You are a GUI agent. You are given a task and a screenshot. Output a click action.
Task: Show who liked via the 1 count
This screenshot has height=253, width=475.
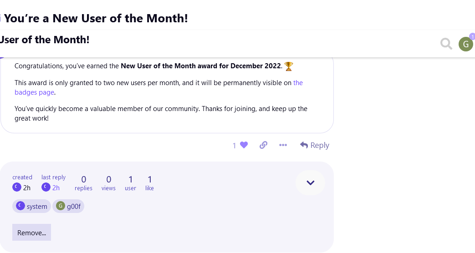(235, 146)
